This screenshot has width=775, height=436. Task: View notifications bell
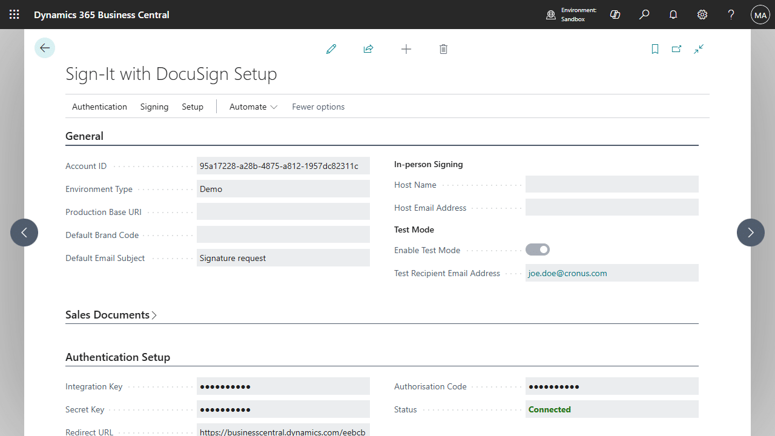(x=673, y=15)
